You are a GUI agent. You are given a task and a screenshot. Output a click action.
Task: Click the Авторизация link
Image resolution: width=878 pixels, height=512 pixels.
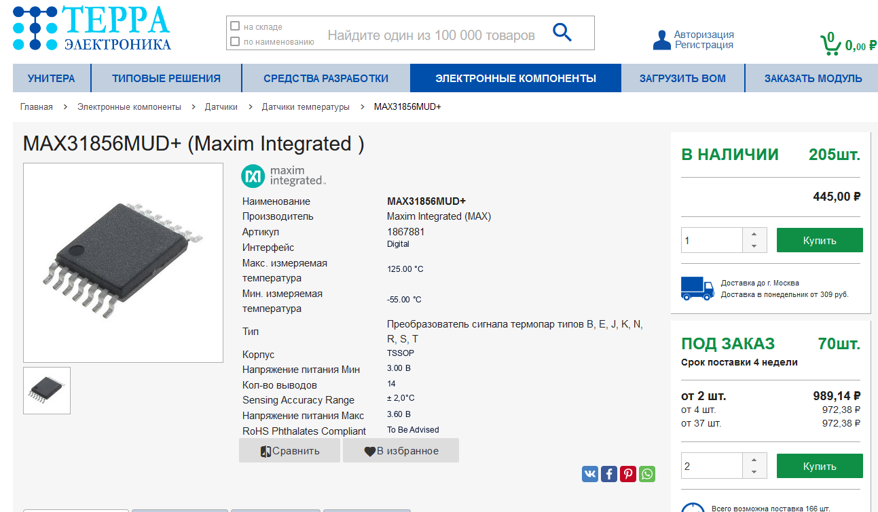[x=704, y=35]
